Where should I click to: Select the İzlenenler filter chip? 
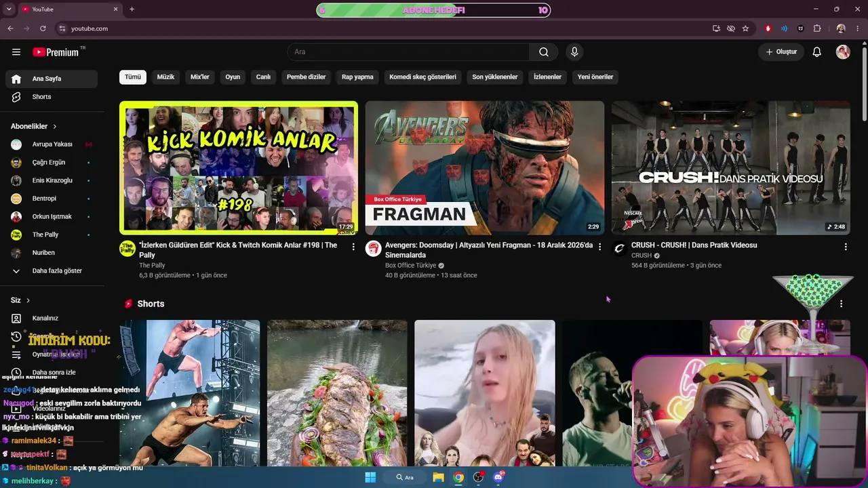548,77
